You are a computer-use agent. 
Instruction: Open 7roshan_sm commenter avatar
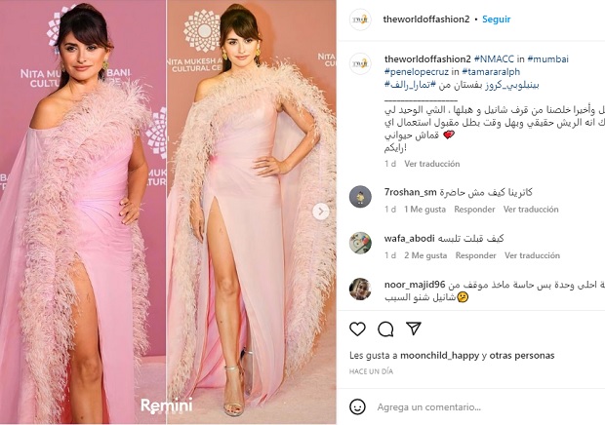[360, 197]
